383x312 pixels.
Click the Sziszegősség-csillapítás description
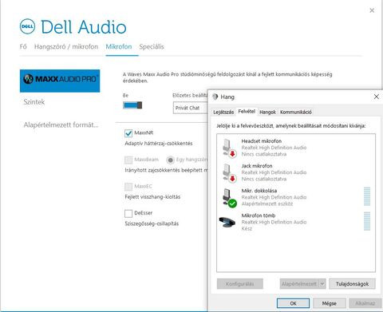(x=152, y=223)
